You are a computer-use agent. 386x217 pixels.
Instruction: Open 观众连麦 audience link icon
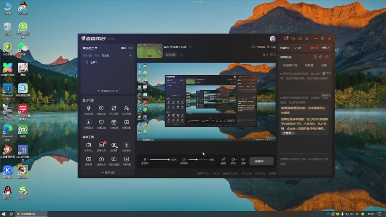pyautogui.click(x=126, y=110)
